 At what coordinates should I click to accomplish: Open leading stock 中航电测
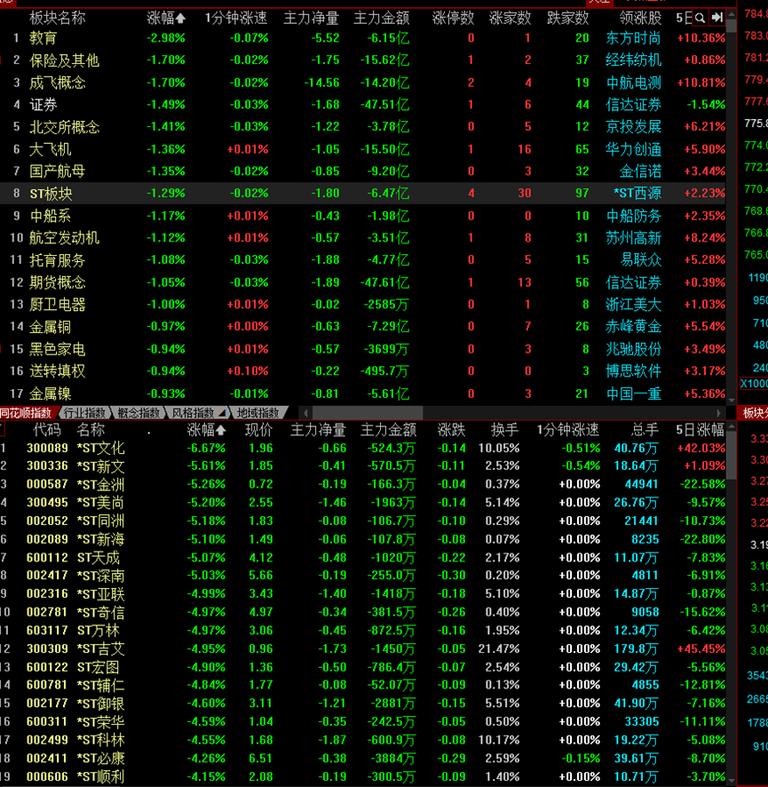coord(633,83)
